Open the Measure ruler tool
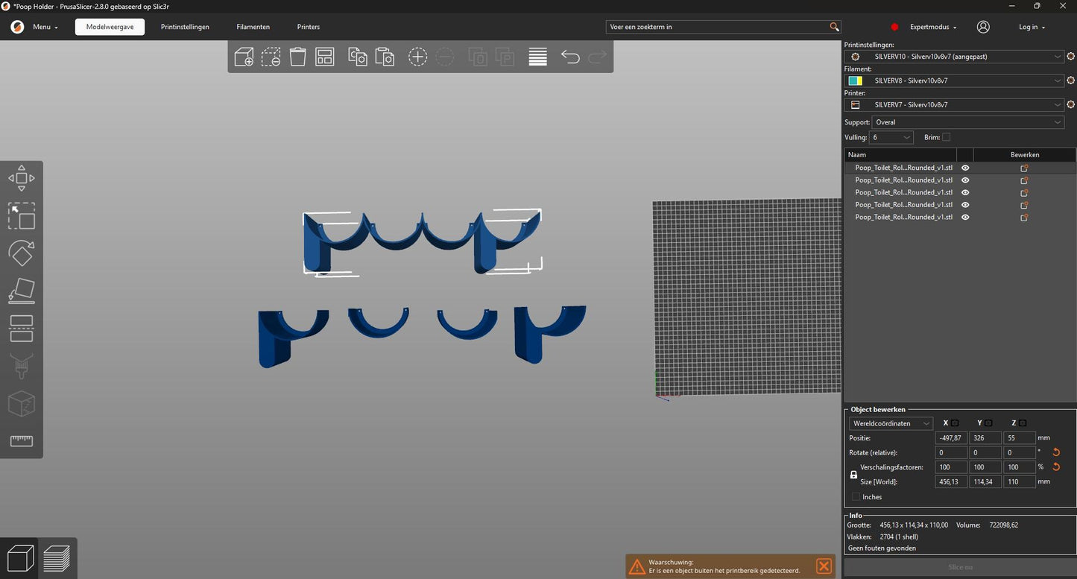This screenshot has width=1077, height=579. point(22,441)
